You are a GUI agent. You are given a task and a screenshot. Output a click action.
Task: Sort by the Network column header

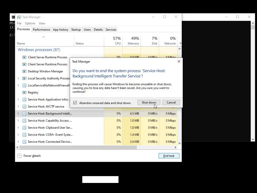[168, 41]
